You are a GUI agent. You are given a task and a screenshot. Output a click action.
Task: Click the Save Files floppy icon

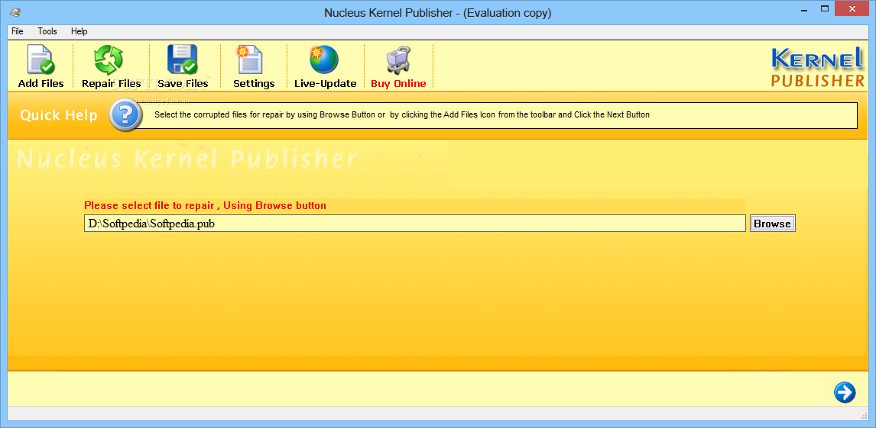pyautogui.click(x=182, y=60)
